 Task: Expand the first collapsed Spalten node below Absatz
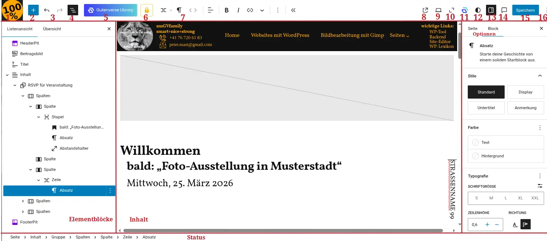[x=23, y=201]
